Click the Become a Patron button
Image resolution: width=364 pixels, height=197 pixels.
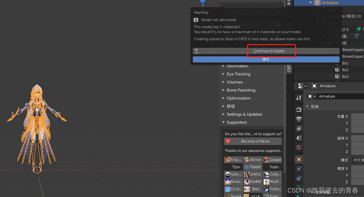[253, 141]
